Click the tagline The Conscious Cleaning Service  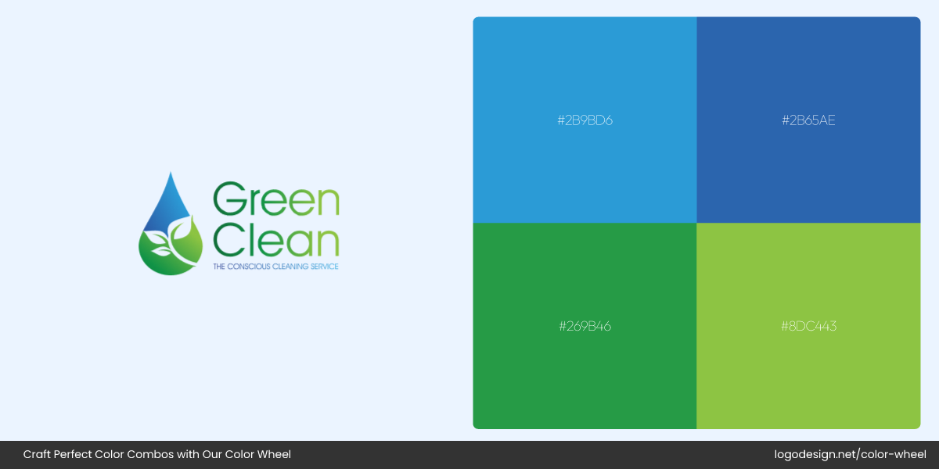pyautogui.click(x=275, y=267)
